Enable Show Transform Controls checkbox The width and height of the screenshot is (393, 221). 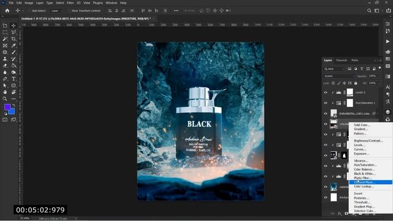pyautogui.click(x=69, y=11)
